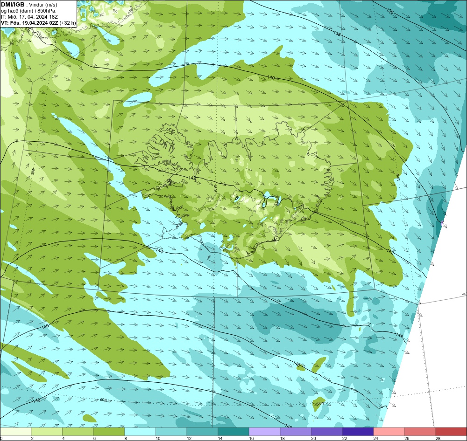Click the legend tick label "24"
The height and width of the screenshot is (441, 467).
point(376,438)
